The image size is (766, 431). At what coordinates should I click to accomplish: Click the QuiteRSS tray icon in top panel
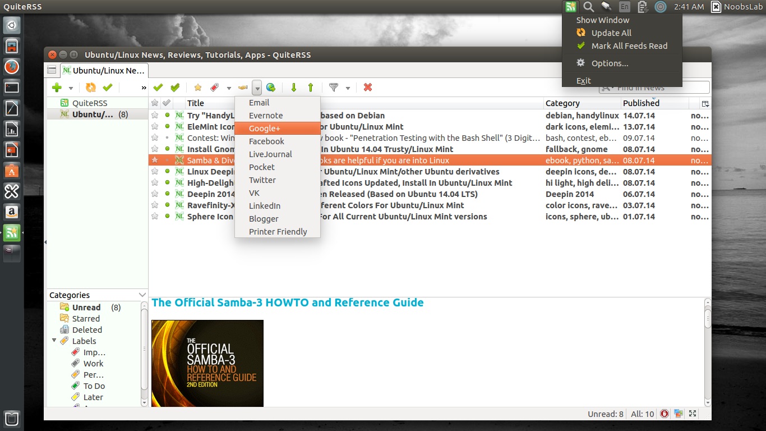[x=571, y=7]
